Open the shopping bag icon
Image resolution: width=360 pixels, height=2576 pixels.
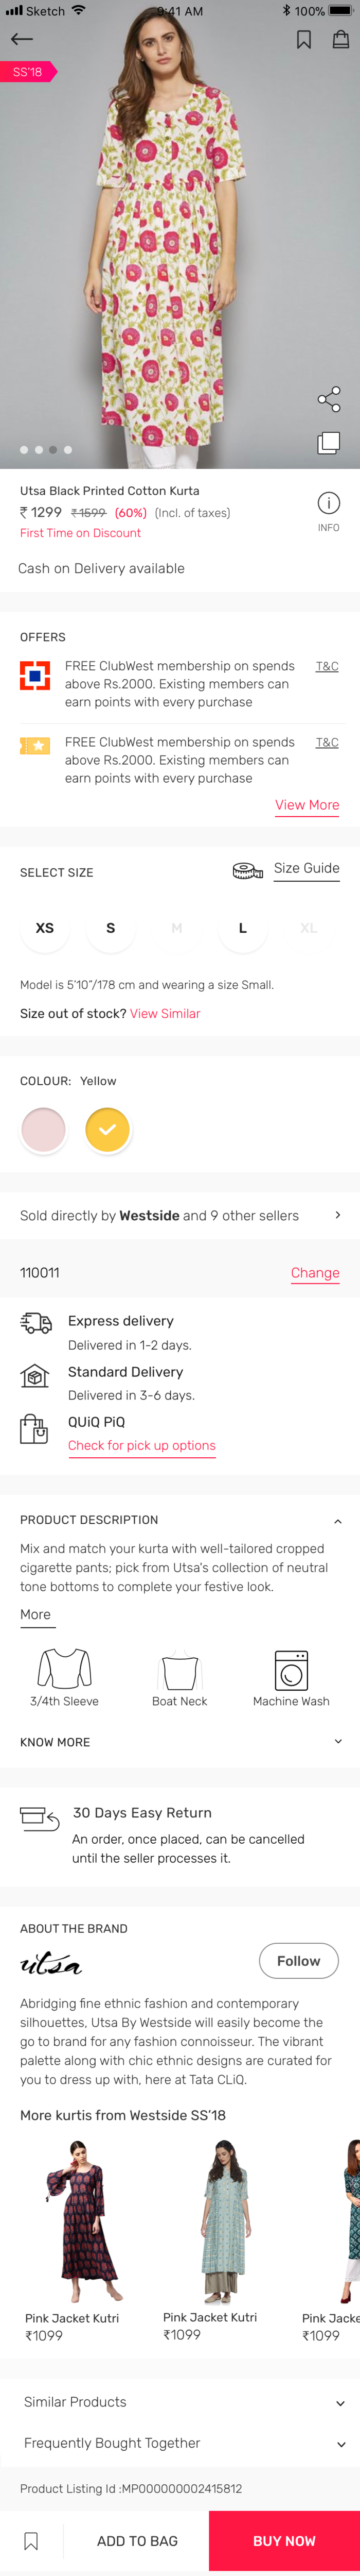point(341,39)
